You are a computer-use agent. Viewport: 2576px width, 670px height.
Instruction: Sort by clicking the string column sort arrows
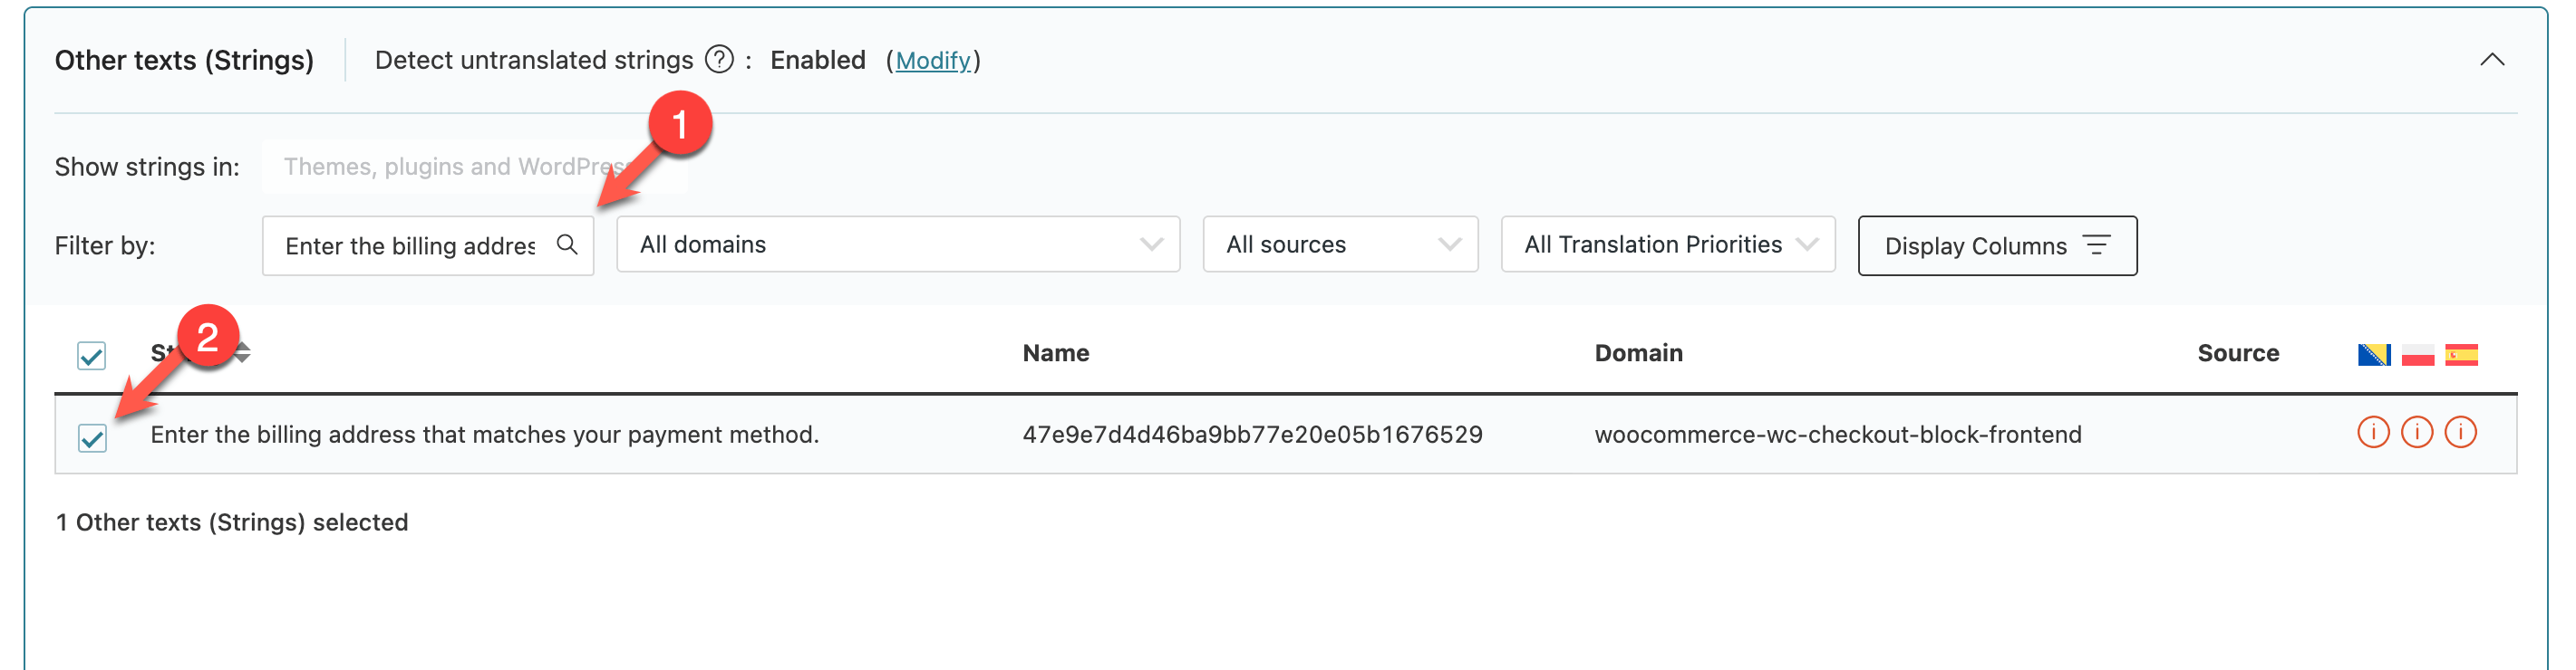pyautogui.click(x=243, y=352)
